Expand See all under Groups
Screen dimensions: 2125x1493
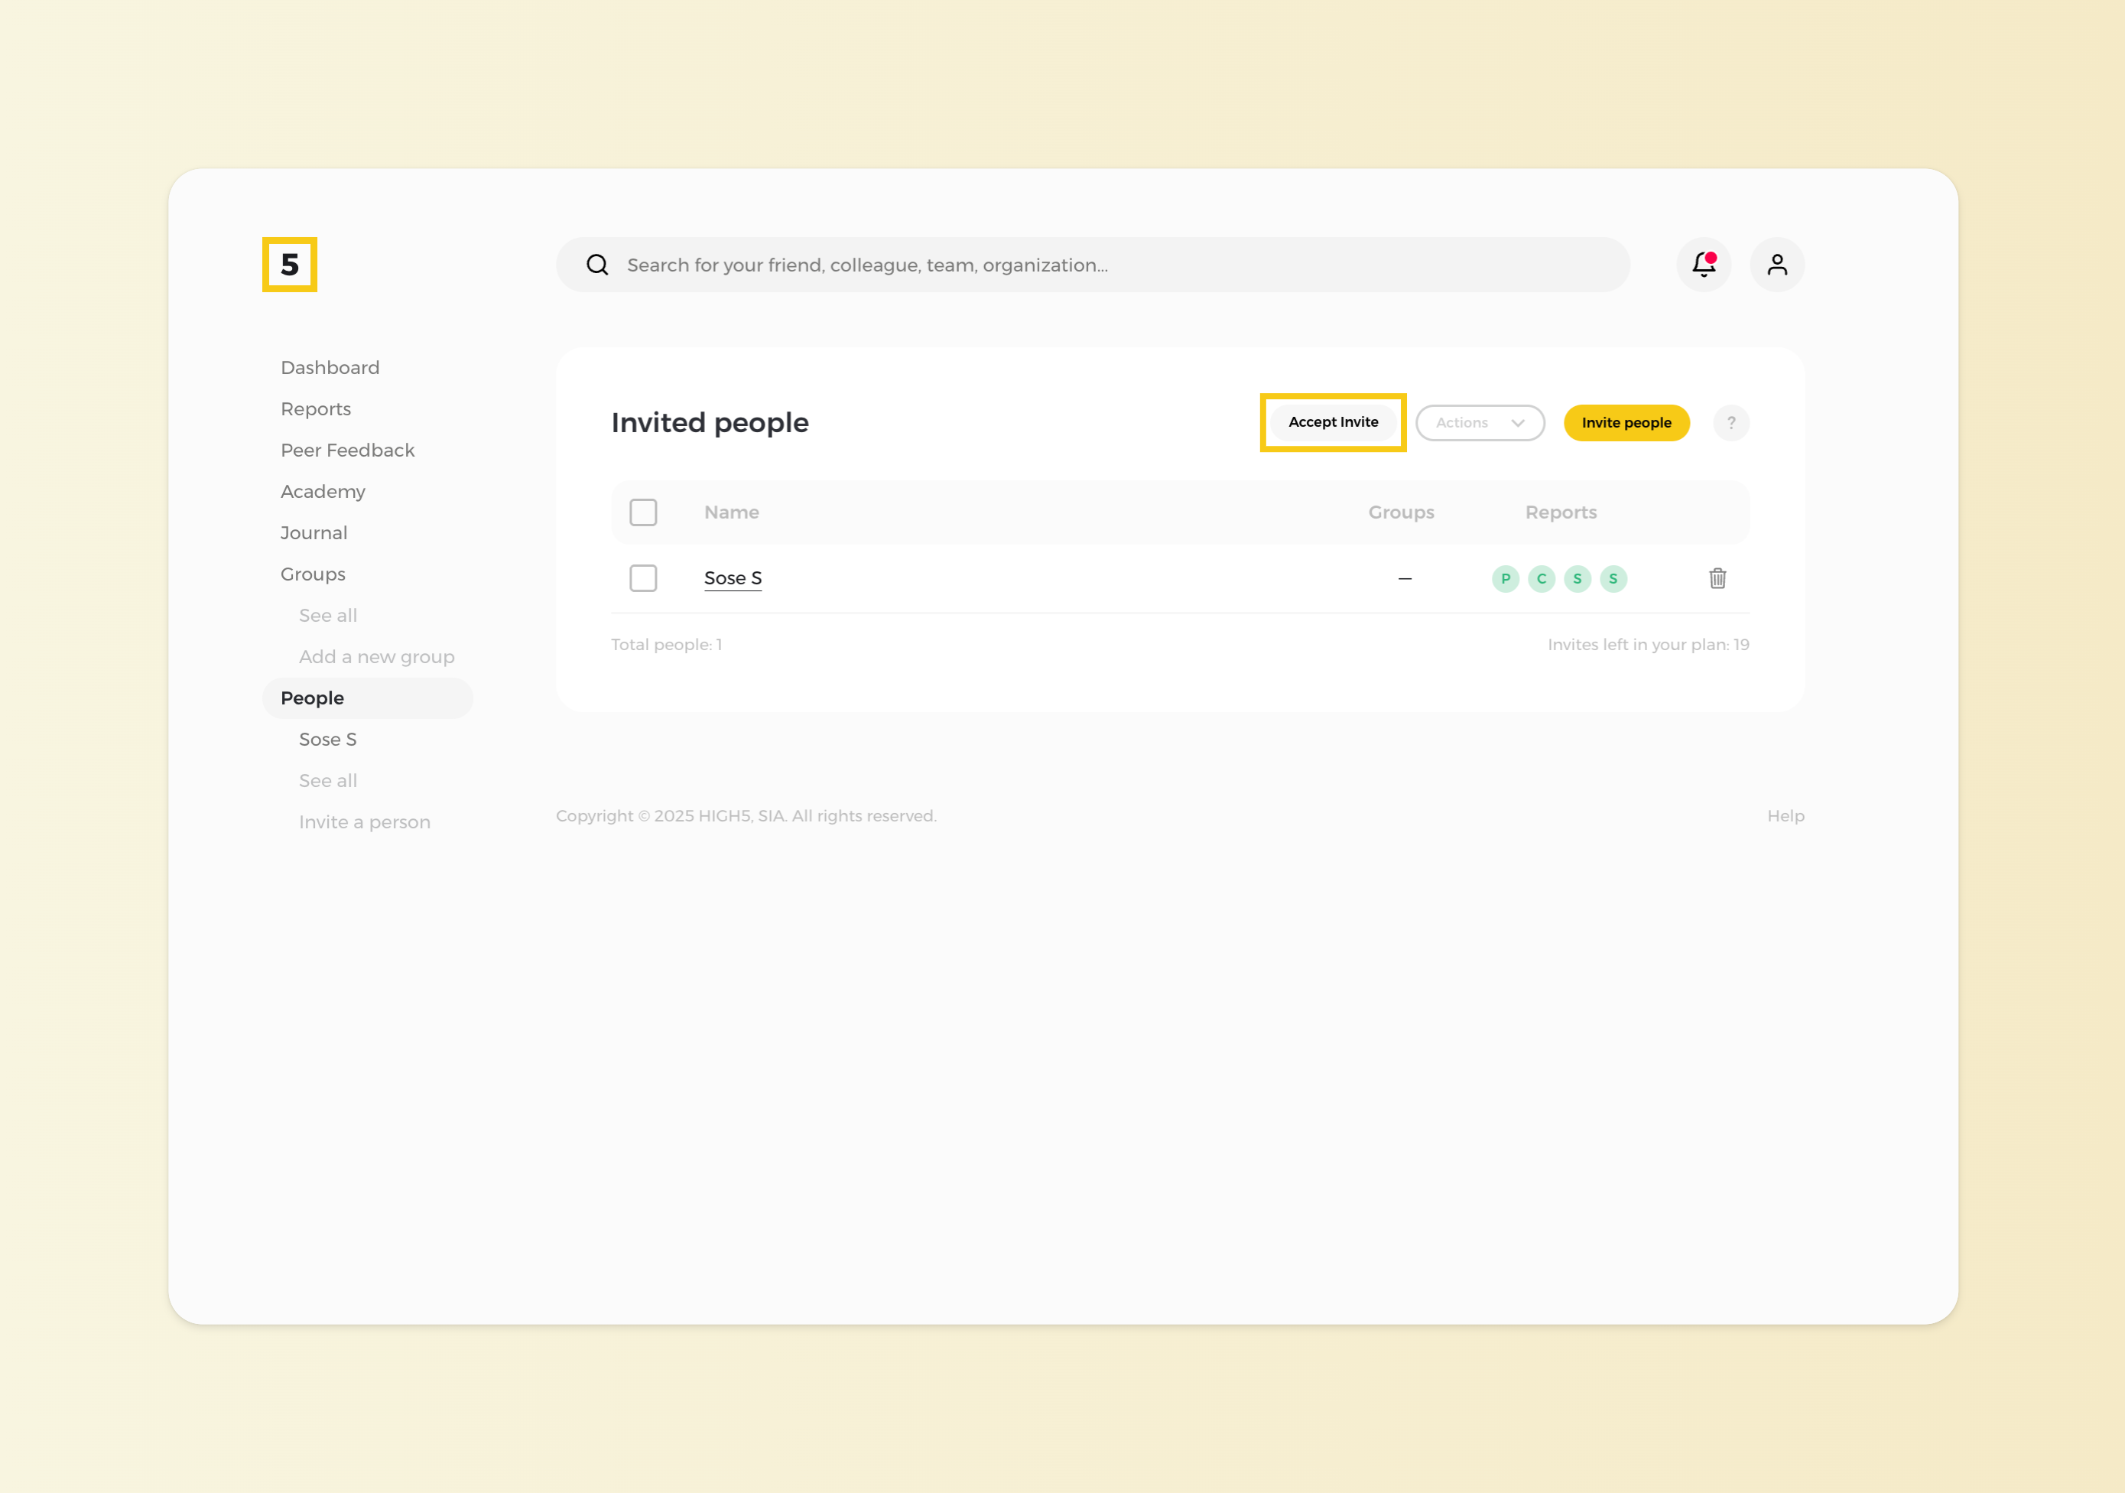[x=327, y=615]
